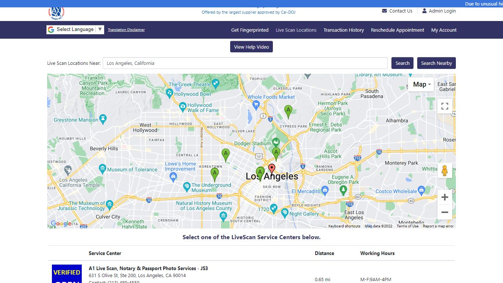Open Reschedule Appointment page
The width and height of the screenshot is (503, 283).
click(397, 30)
